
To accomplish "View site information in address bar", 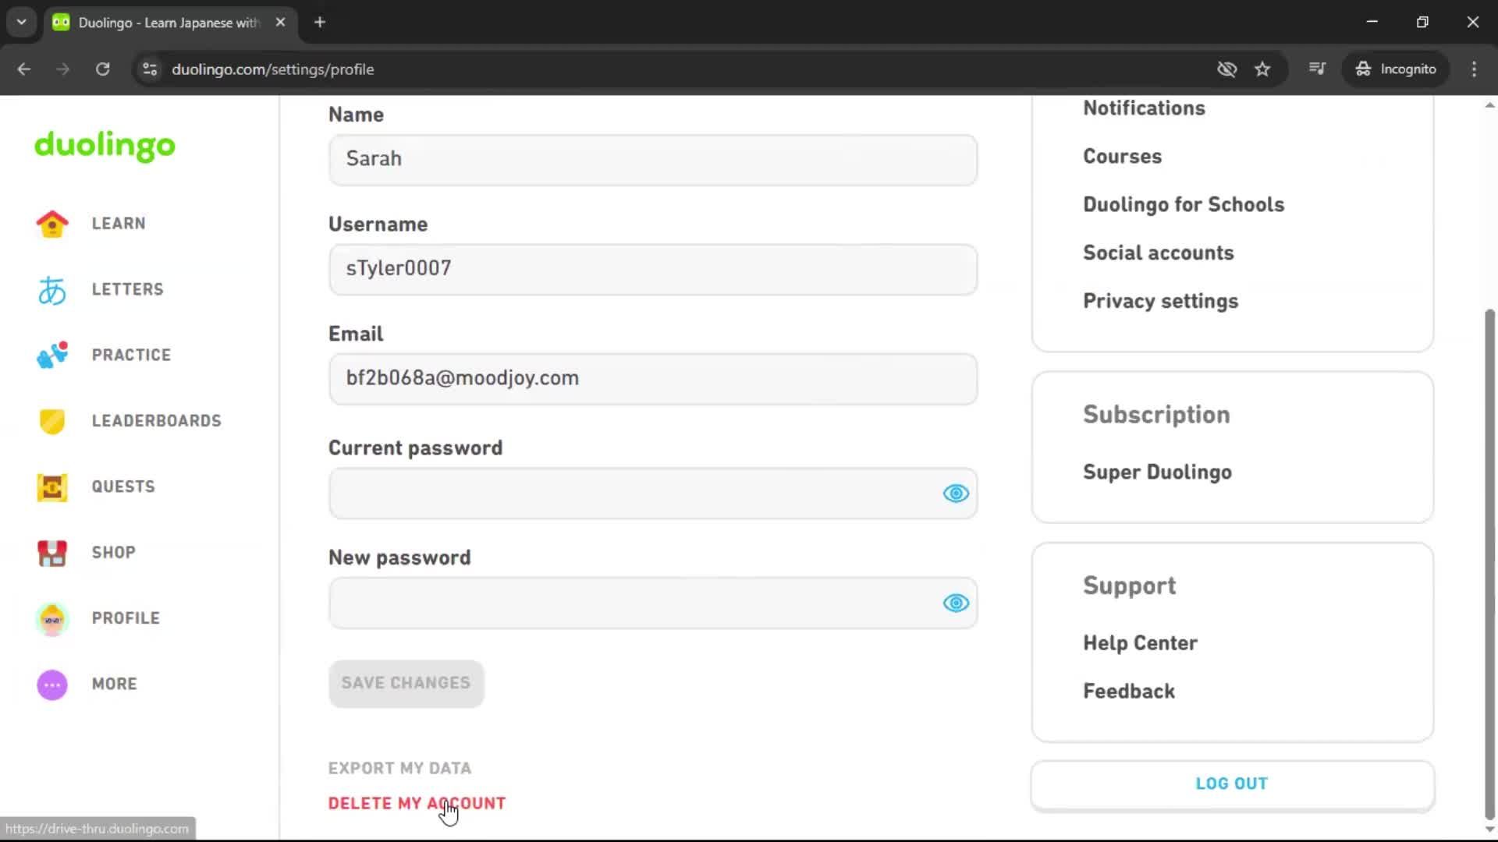I will coord(150,69).
